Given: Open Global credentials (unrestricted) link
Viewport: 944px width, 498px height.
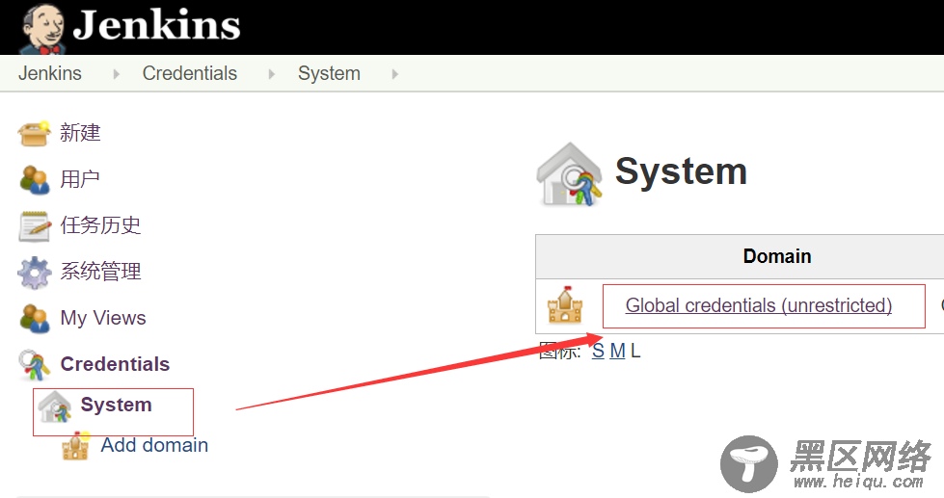Looking at the screenshot, I should (x=759, y=305).
